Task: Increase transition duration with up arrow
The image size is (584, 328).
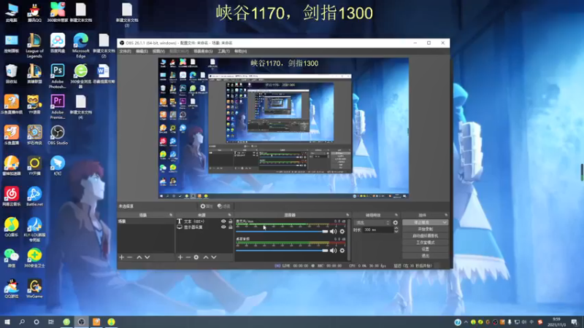Action: 396,228
